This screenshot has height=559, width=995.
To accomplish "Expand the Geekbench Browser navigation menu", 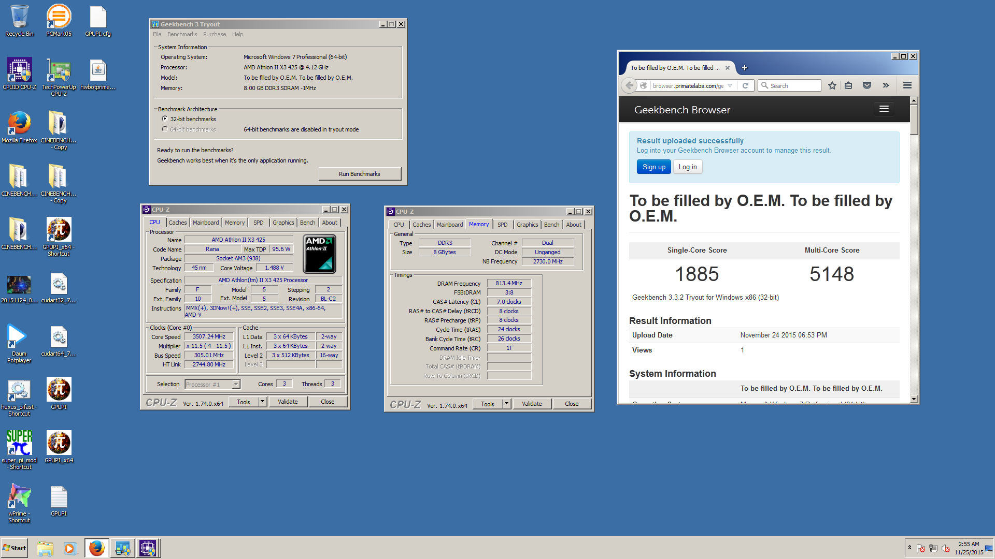I will tap(884, 109).
